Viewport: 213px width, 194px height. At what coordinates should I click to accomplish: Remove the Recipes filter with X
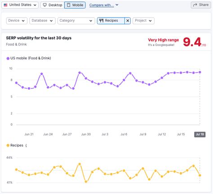pos(128,21)
